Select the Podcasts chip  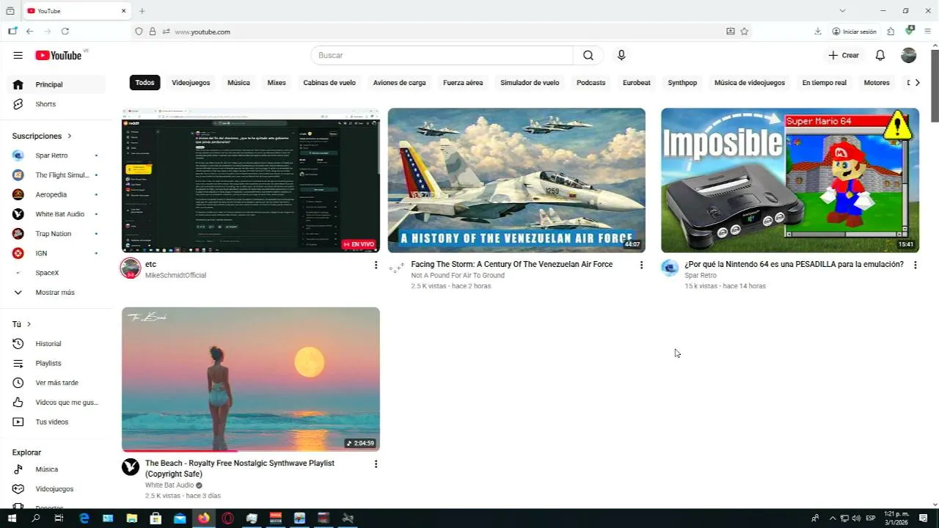click(591, 83)
